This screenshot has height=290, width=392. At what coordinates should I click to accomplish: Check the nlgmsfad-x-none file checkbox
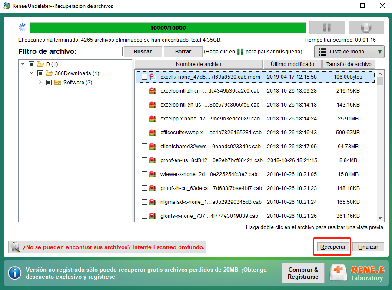click(x=144, y=202)
